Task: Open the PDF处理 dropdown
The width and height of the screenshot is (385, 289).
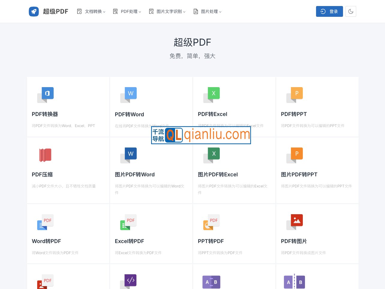Action: [x=127, y=11]
